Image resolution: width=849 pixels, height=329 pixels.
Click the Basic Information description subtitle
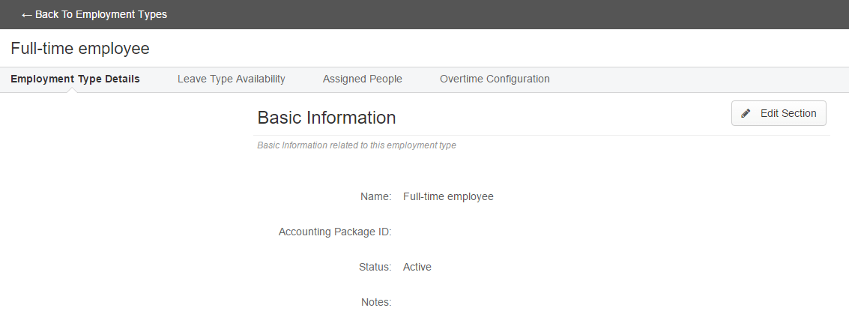(356, 145)
